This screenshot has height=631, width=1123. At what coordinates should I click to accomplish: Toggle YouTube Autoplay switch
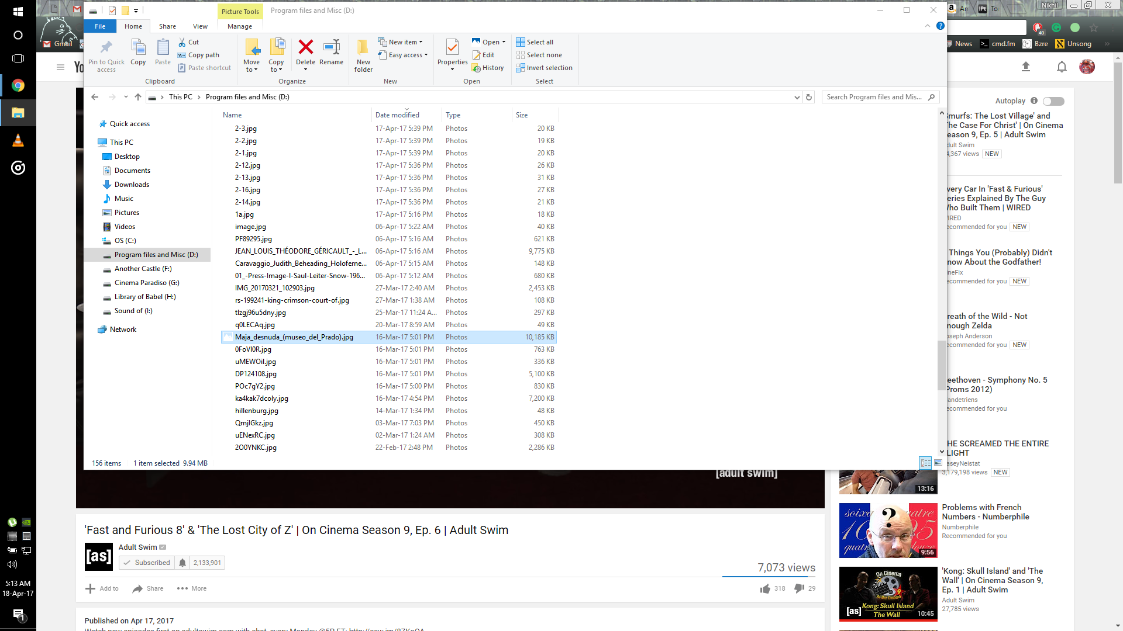(1053, 101)
